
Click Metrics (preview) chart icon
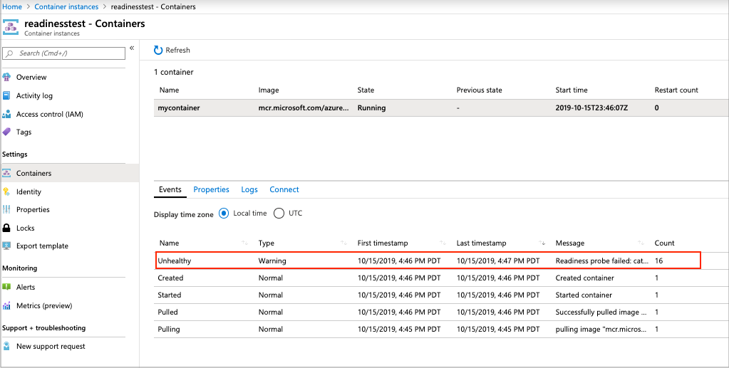[x=7, y=305]
